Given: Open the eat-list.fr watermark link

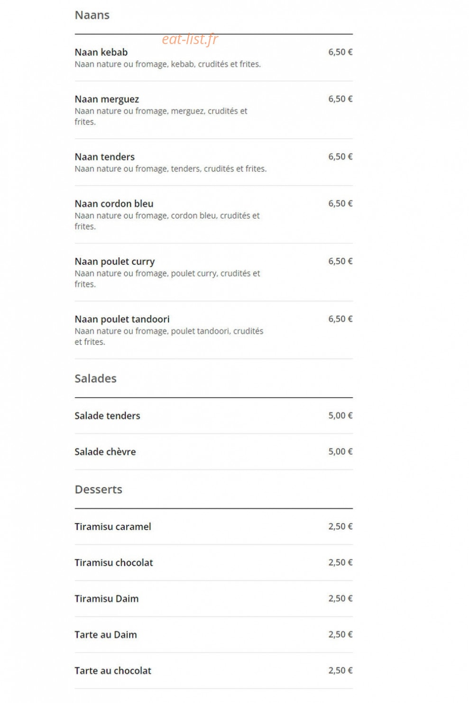Looking at the screenshot, I should 190,39.
